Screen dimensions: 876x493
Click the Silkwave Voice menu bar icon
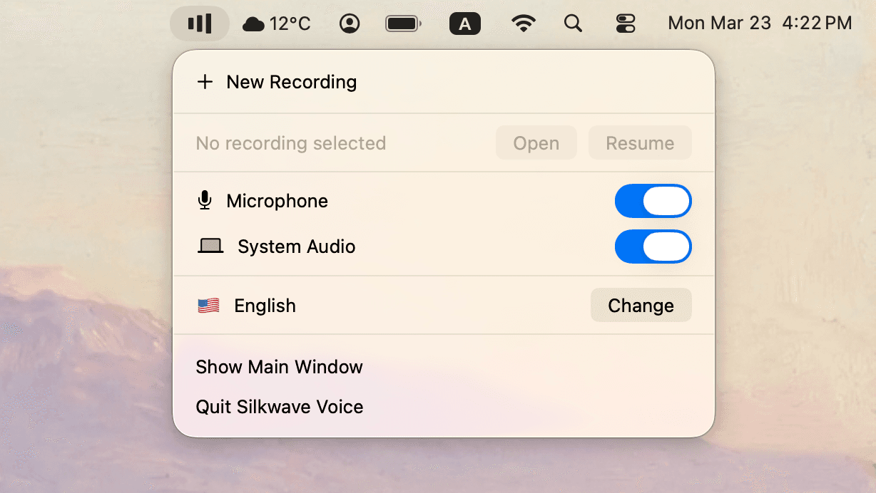200,23
